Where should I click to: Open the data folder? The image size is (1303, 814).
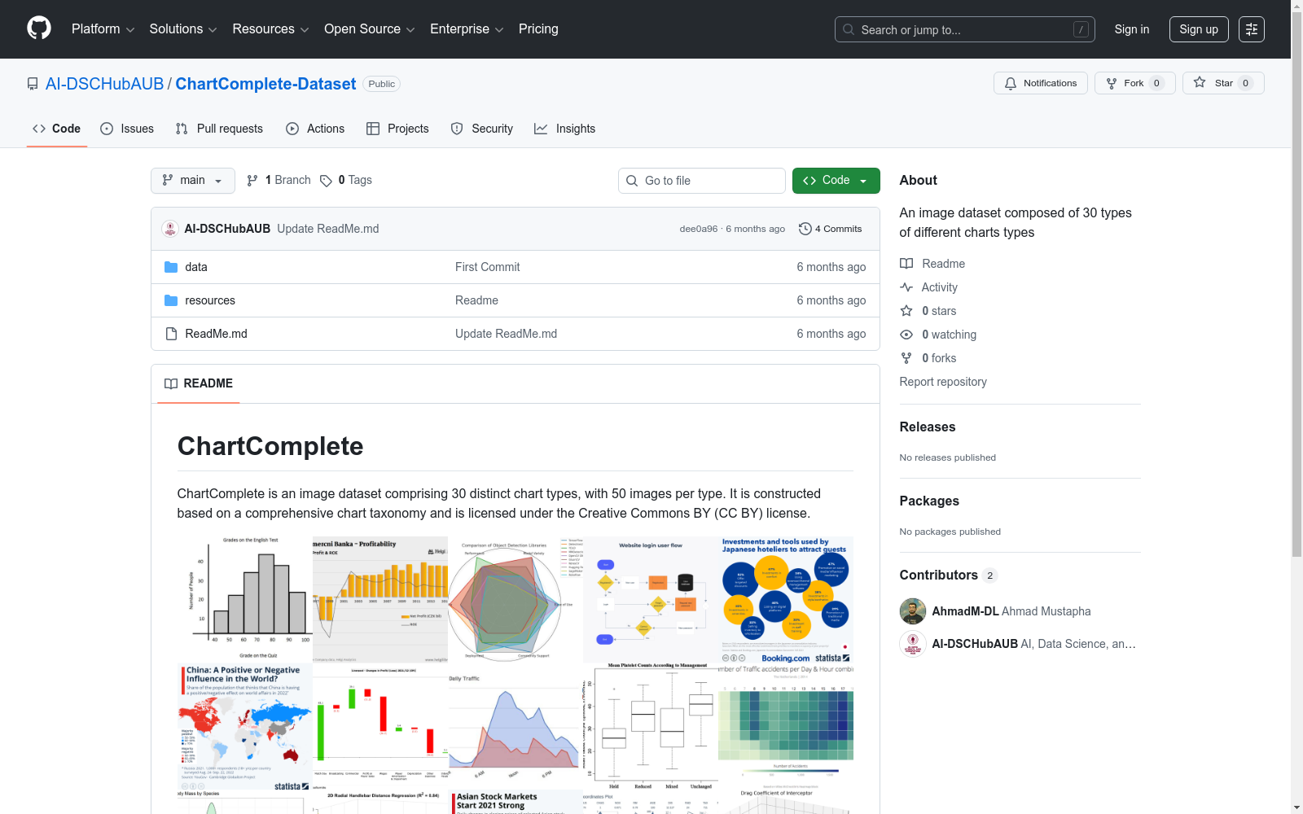coord(196,267)
